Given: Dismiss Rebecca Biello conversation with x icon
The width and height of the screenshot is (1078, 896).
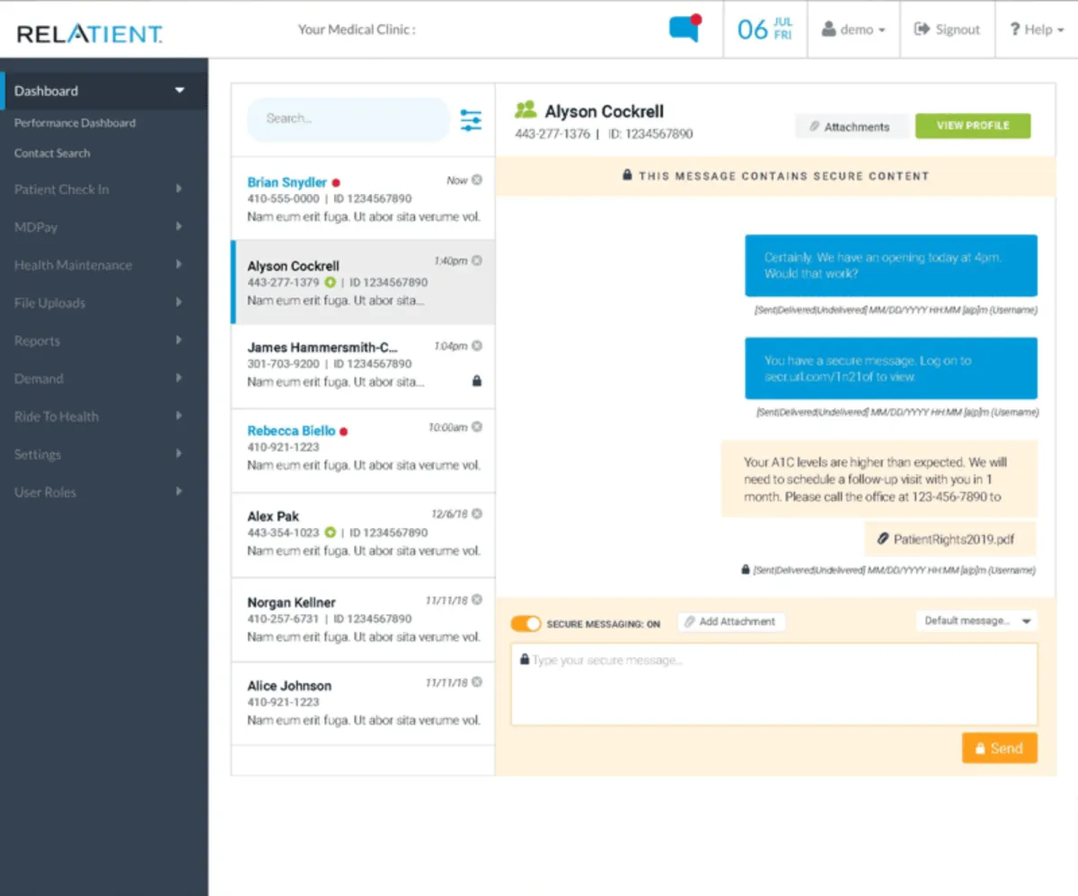Looking at the screenshot, I should 477,427.
